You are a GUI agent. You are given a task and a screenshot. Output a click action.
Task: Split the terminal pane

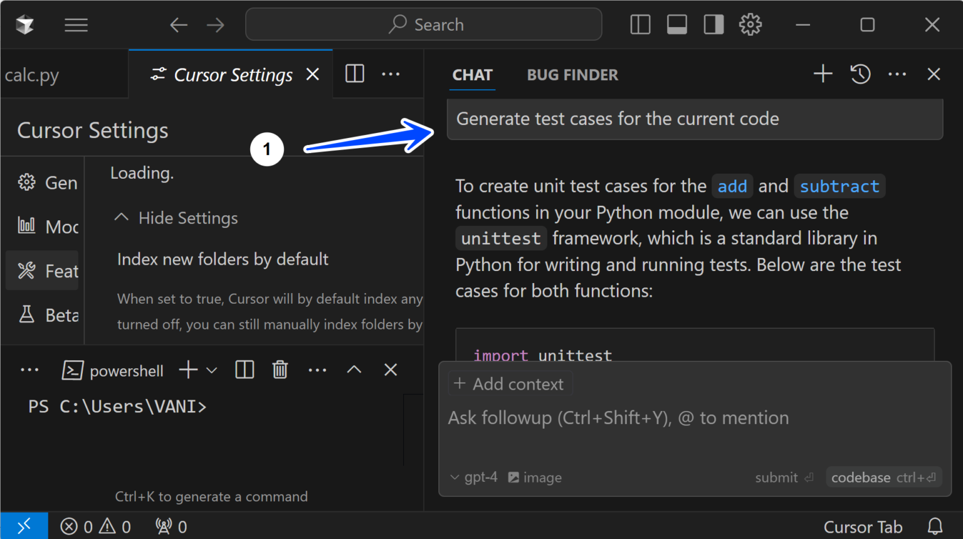244,370
